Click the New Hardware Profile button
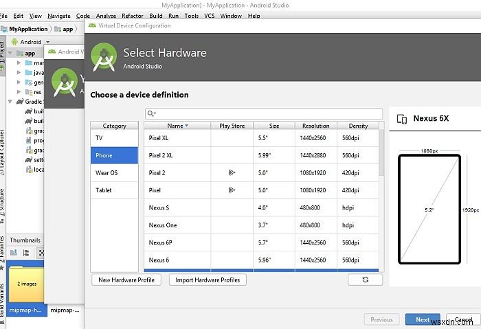The image size is (481, 329). click(126, 280)
